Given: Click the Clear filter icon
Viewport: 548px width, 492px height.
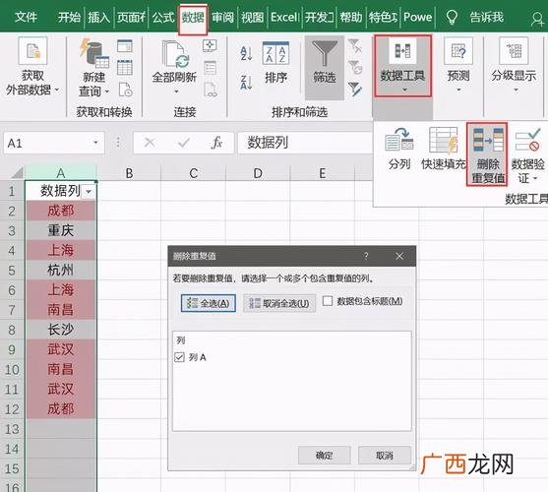Looking at the screenshot, I should [x=355, y=46].
